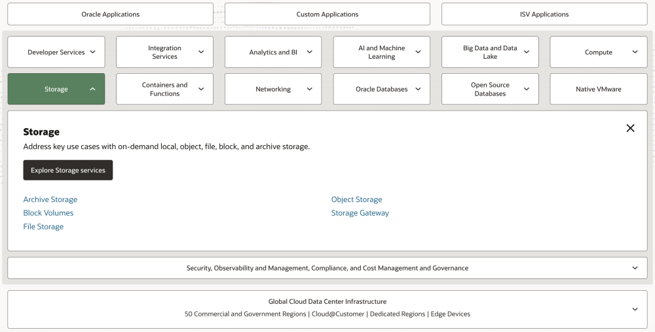
Task: Go to the File Storage link
Action: point(43,227)
